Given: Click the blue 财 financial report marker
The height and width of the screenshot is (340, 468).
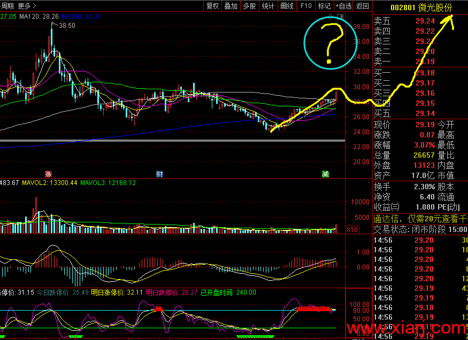Looking at the screenshot, I should (x=159, y=174).
